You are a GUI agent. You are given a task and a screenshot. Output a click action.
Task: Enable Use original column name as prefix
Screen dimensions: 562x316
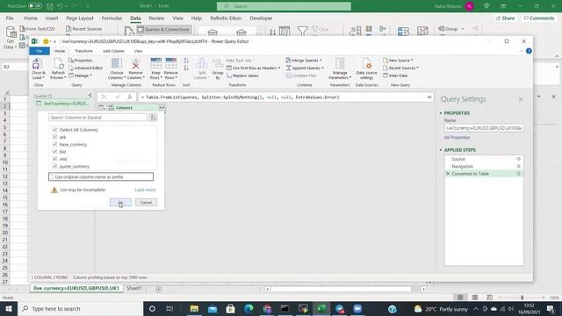point(52,176)
